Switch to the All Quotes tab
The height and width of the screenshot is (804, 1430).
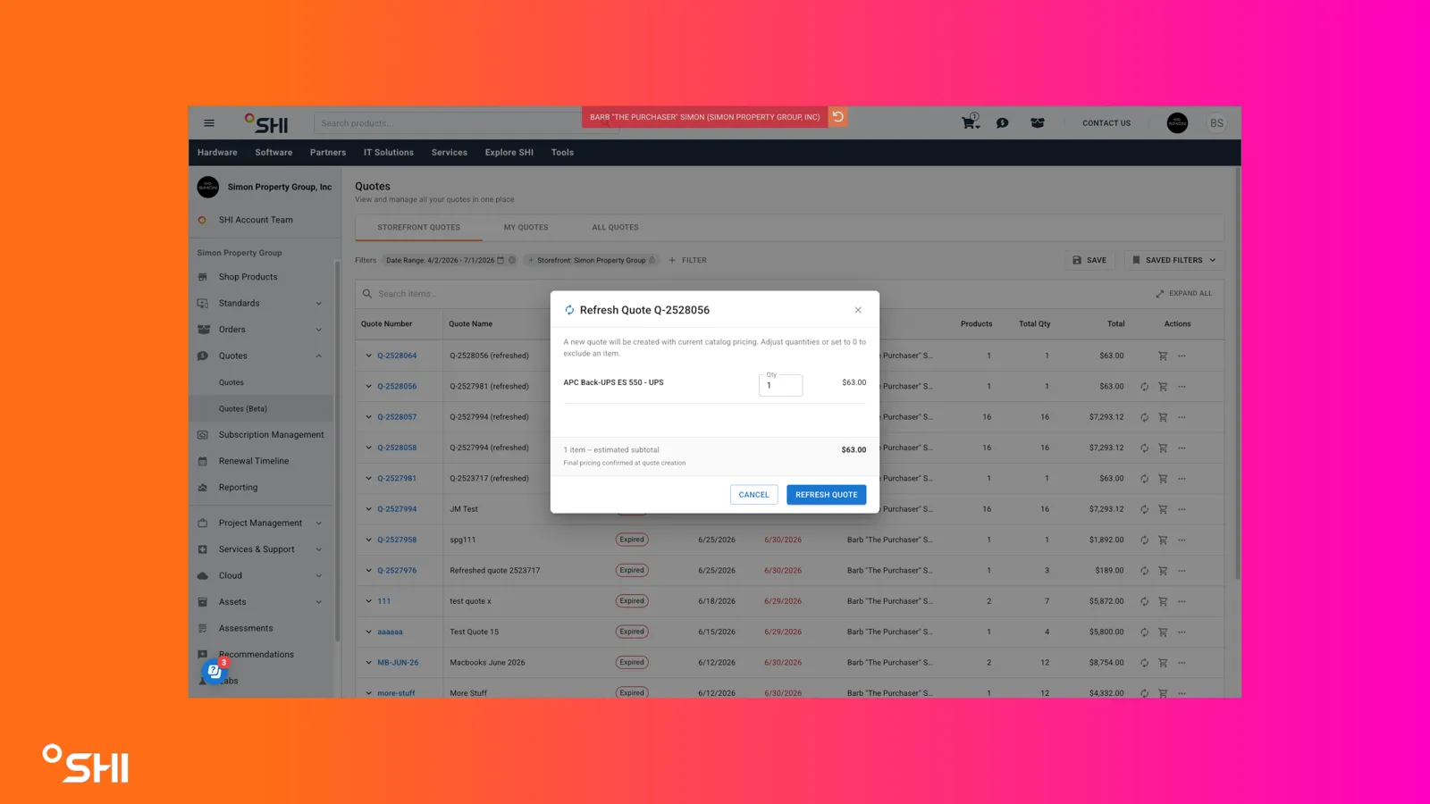point(615,227)
